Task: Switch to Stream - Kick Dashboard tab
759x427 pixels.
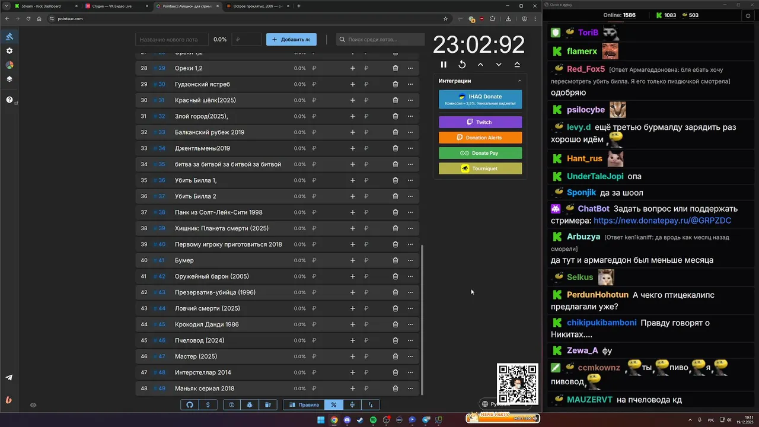Action: [45, 6]
